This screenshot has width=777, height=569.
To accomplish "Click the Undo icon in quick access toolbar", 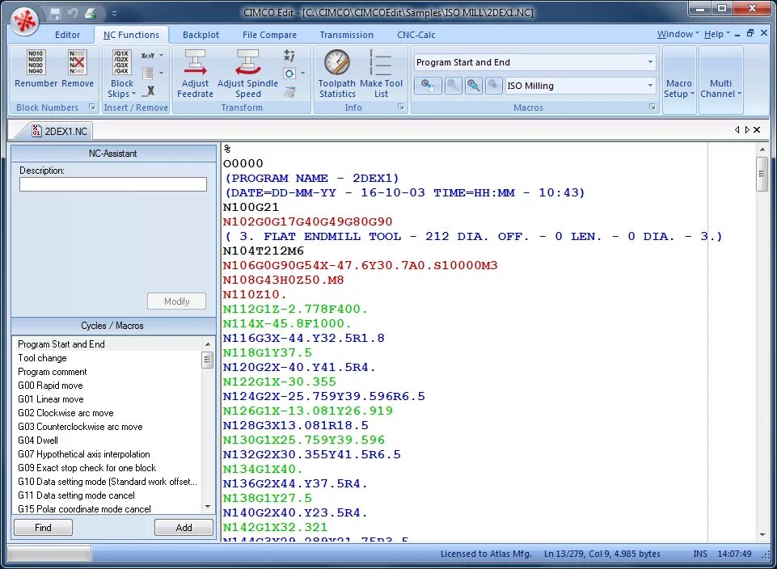I will click(x=73, y=14).
